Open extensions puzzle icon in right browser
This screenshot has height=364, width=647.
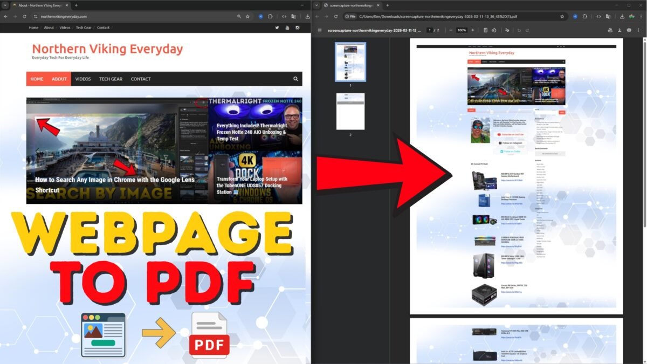pyautogui.click(x=586, y=16)
